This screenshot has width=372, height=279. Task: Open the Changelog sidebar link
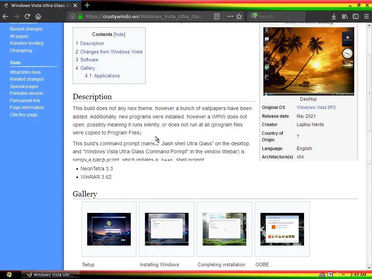[x=21, y=50]
